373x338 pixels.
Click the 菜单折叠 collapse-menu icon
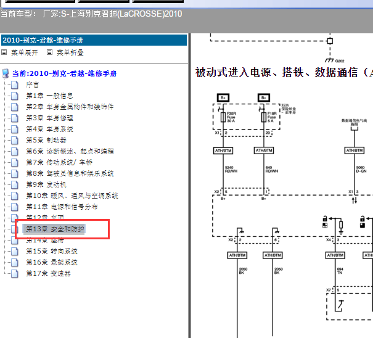pos(49,52)
